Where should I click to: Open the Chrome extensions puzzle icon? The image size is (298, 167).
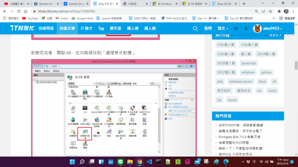[279, 11]
